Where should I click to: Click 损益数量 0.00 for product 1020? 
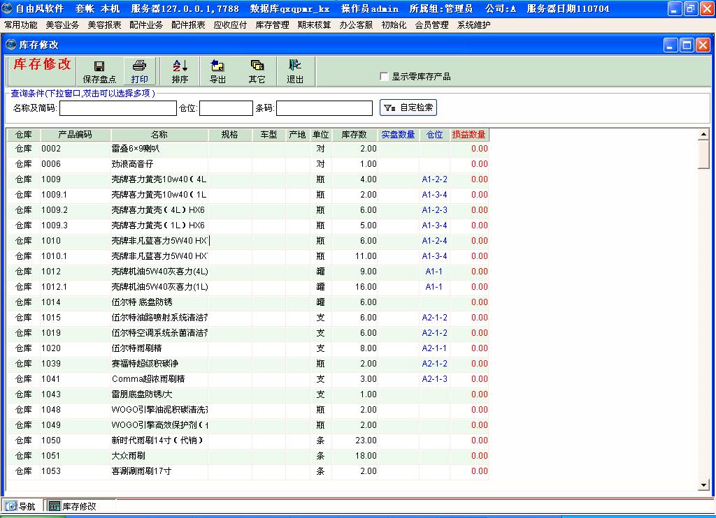(x=480, y=348)
